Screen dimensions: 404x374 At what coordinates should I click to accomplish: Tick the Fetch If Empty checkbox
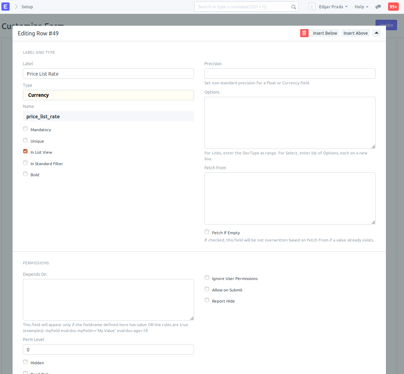(207, 232)
